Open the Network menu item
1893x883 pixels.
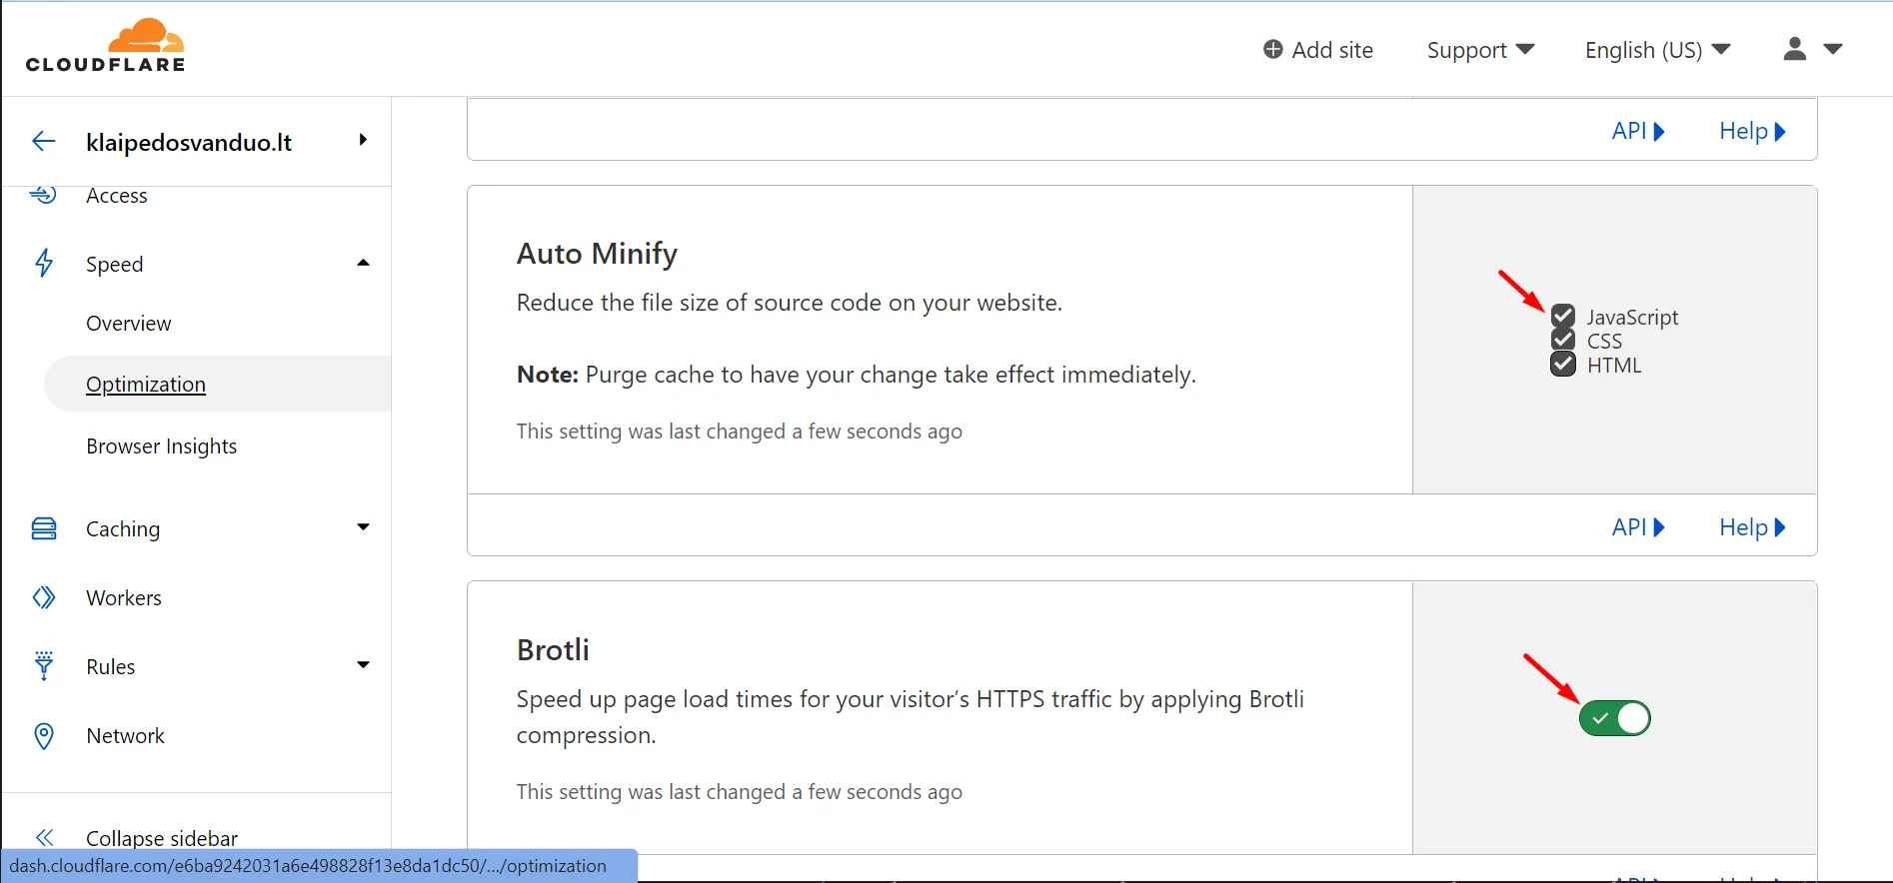point(126,736)
